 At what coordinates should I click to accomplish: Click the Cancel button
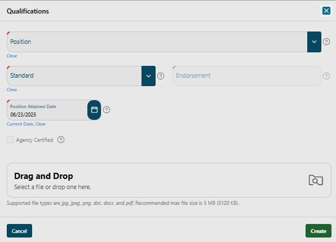coord(19,231)
